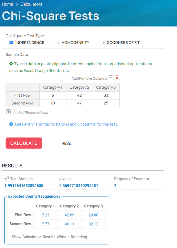This screenshot has width=177, height=248.
Task: Go to the Calculators breadcrumb
Action: click(32, 4)
